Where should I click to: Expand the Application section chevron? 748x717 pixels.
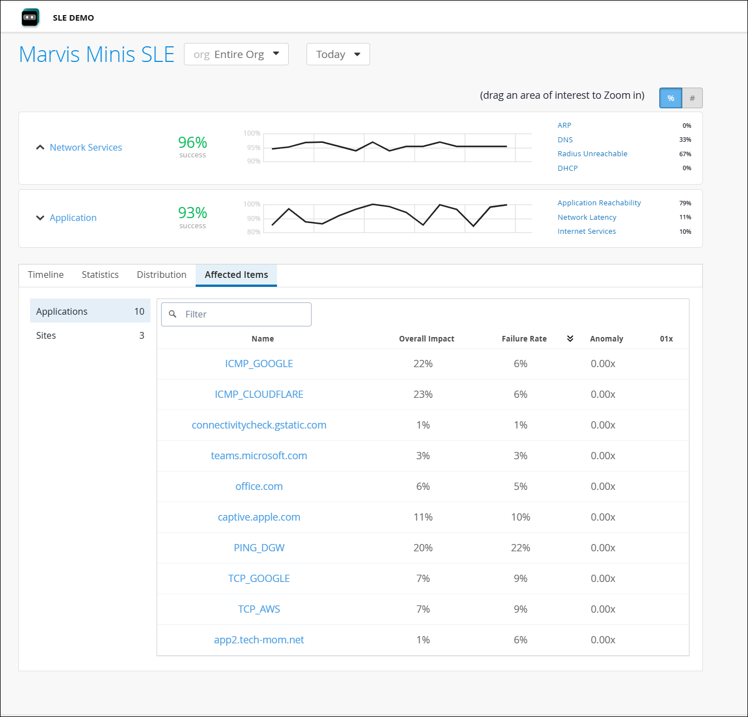point(40,218)
